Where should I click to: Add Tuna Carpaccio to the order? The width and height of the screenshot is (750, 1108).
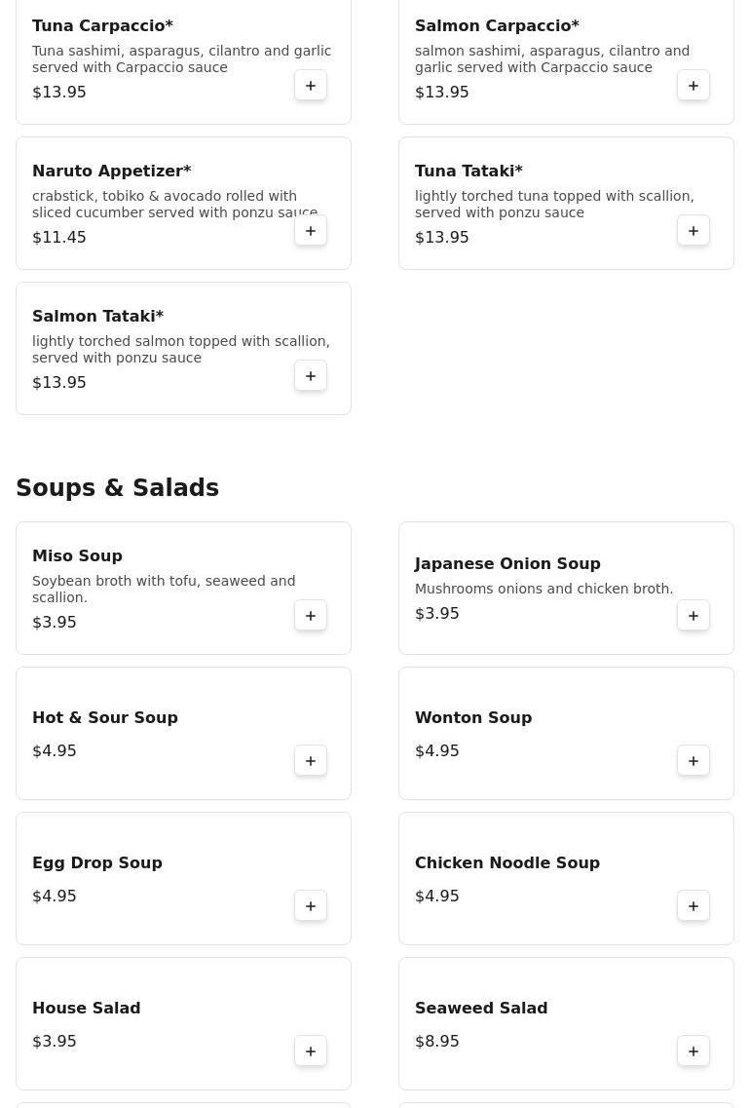311,86
